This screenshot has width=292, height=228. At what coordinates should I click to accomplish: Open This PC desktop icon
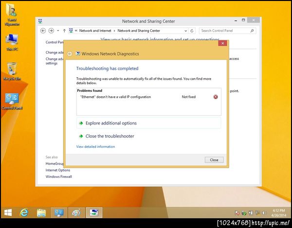point(12,42)
